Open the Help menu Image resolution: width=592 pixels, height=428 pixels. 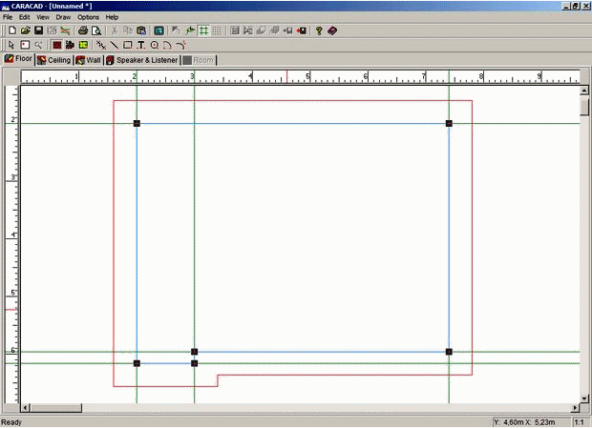tap(112, 17)
